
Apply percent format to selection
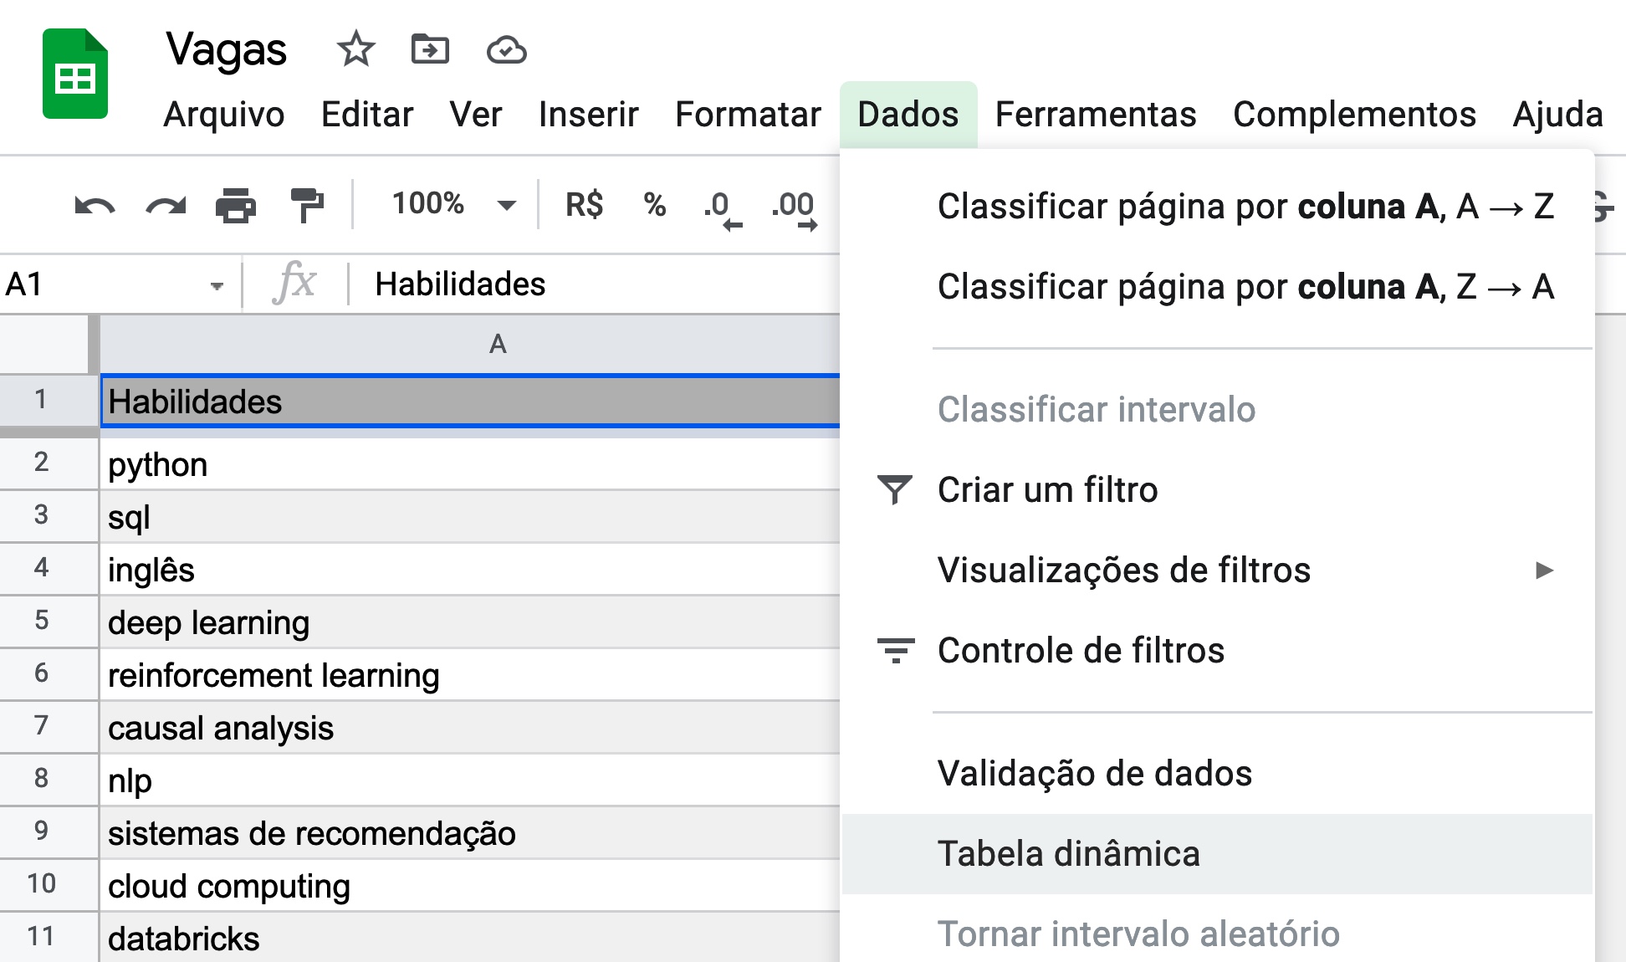tap(655, 205)
